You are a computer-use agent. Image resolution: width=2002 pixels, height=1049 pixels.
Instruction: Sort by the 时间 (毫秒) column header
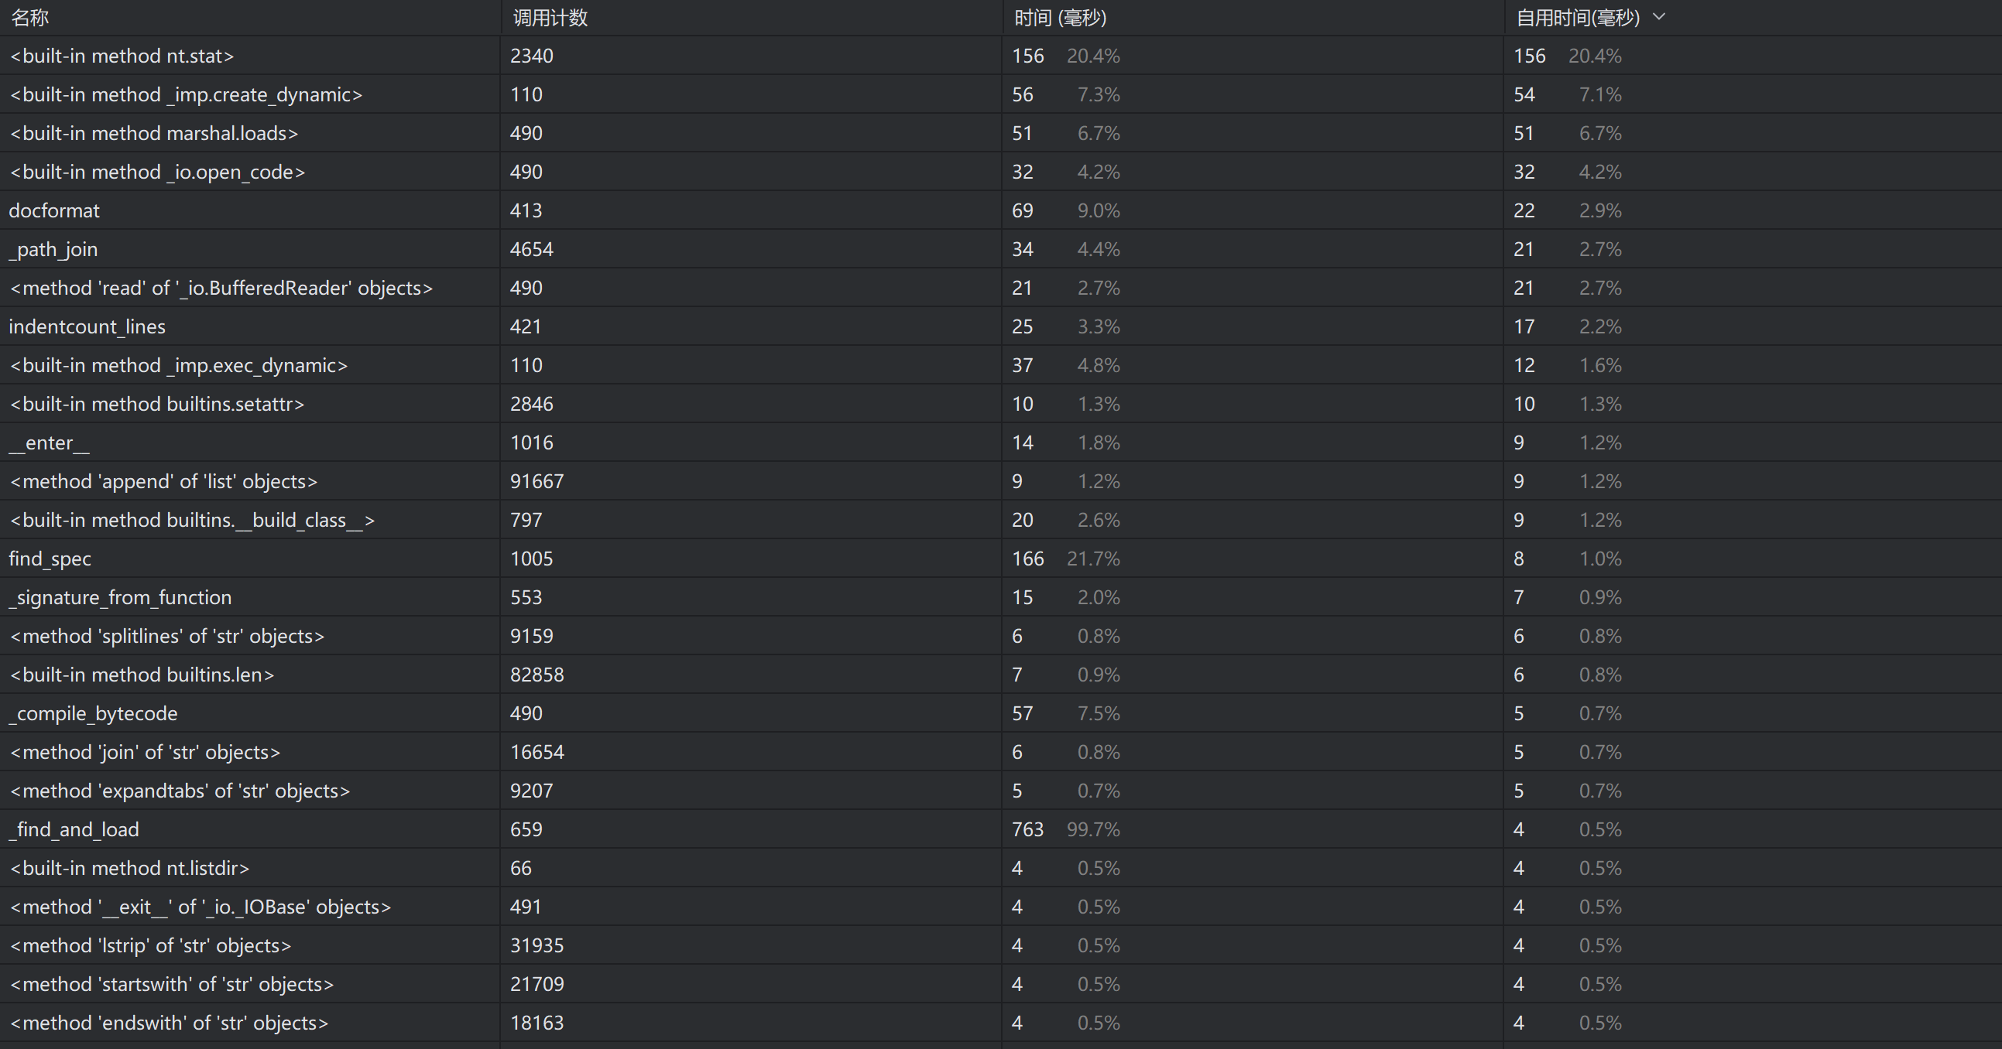(1060, 18)
